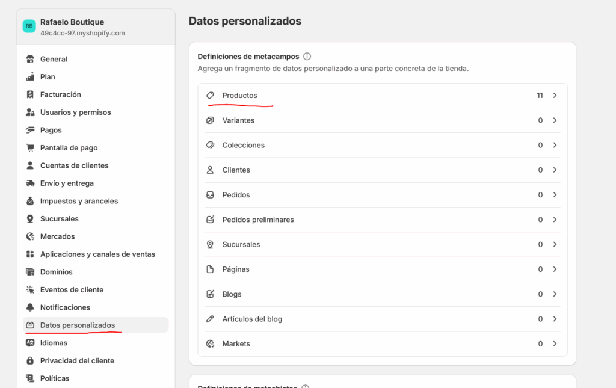Open Artículos del blog definitions
The height and width of the screenshot is (388, 616).
click(x=252, y=319)
